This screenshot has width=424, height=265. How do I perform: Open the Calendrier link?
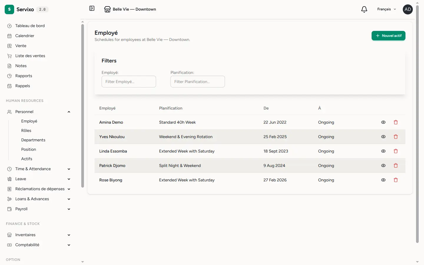click(x=25, y=36)
